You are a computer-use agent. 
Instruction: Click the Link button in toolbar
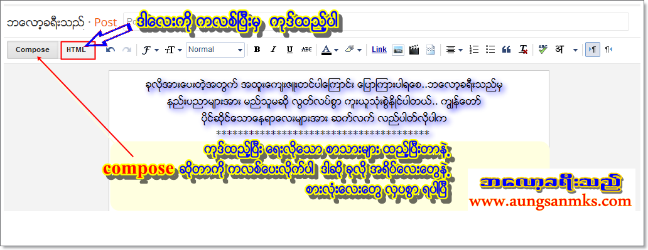pos(379,49)
